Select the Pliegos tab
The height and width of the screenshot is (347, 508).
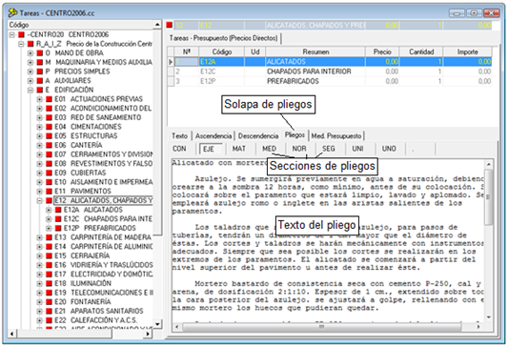point(295,135)
